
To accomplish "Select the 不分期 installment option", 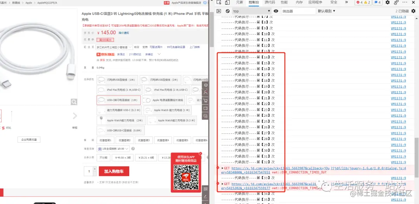I will tap(104, 157).
